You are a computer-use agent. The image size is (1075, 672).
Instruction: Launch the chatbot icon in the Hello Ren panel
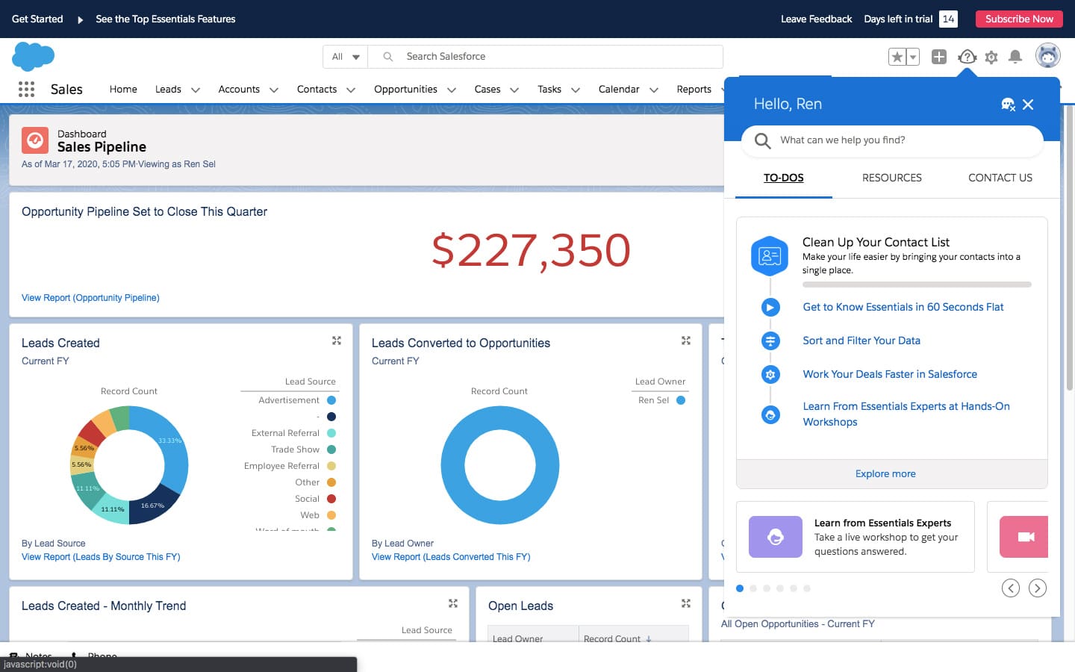[x=1008, y=105]
